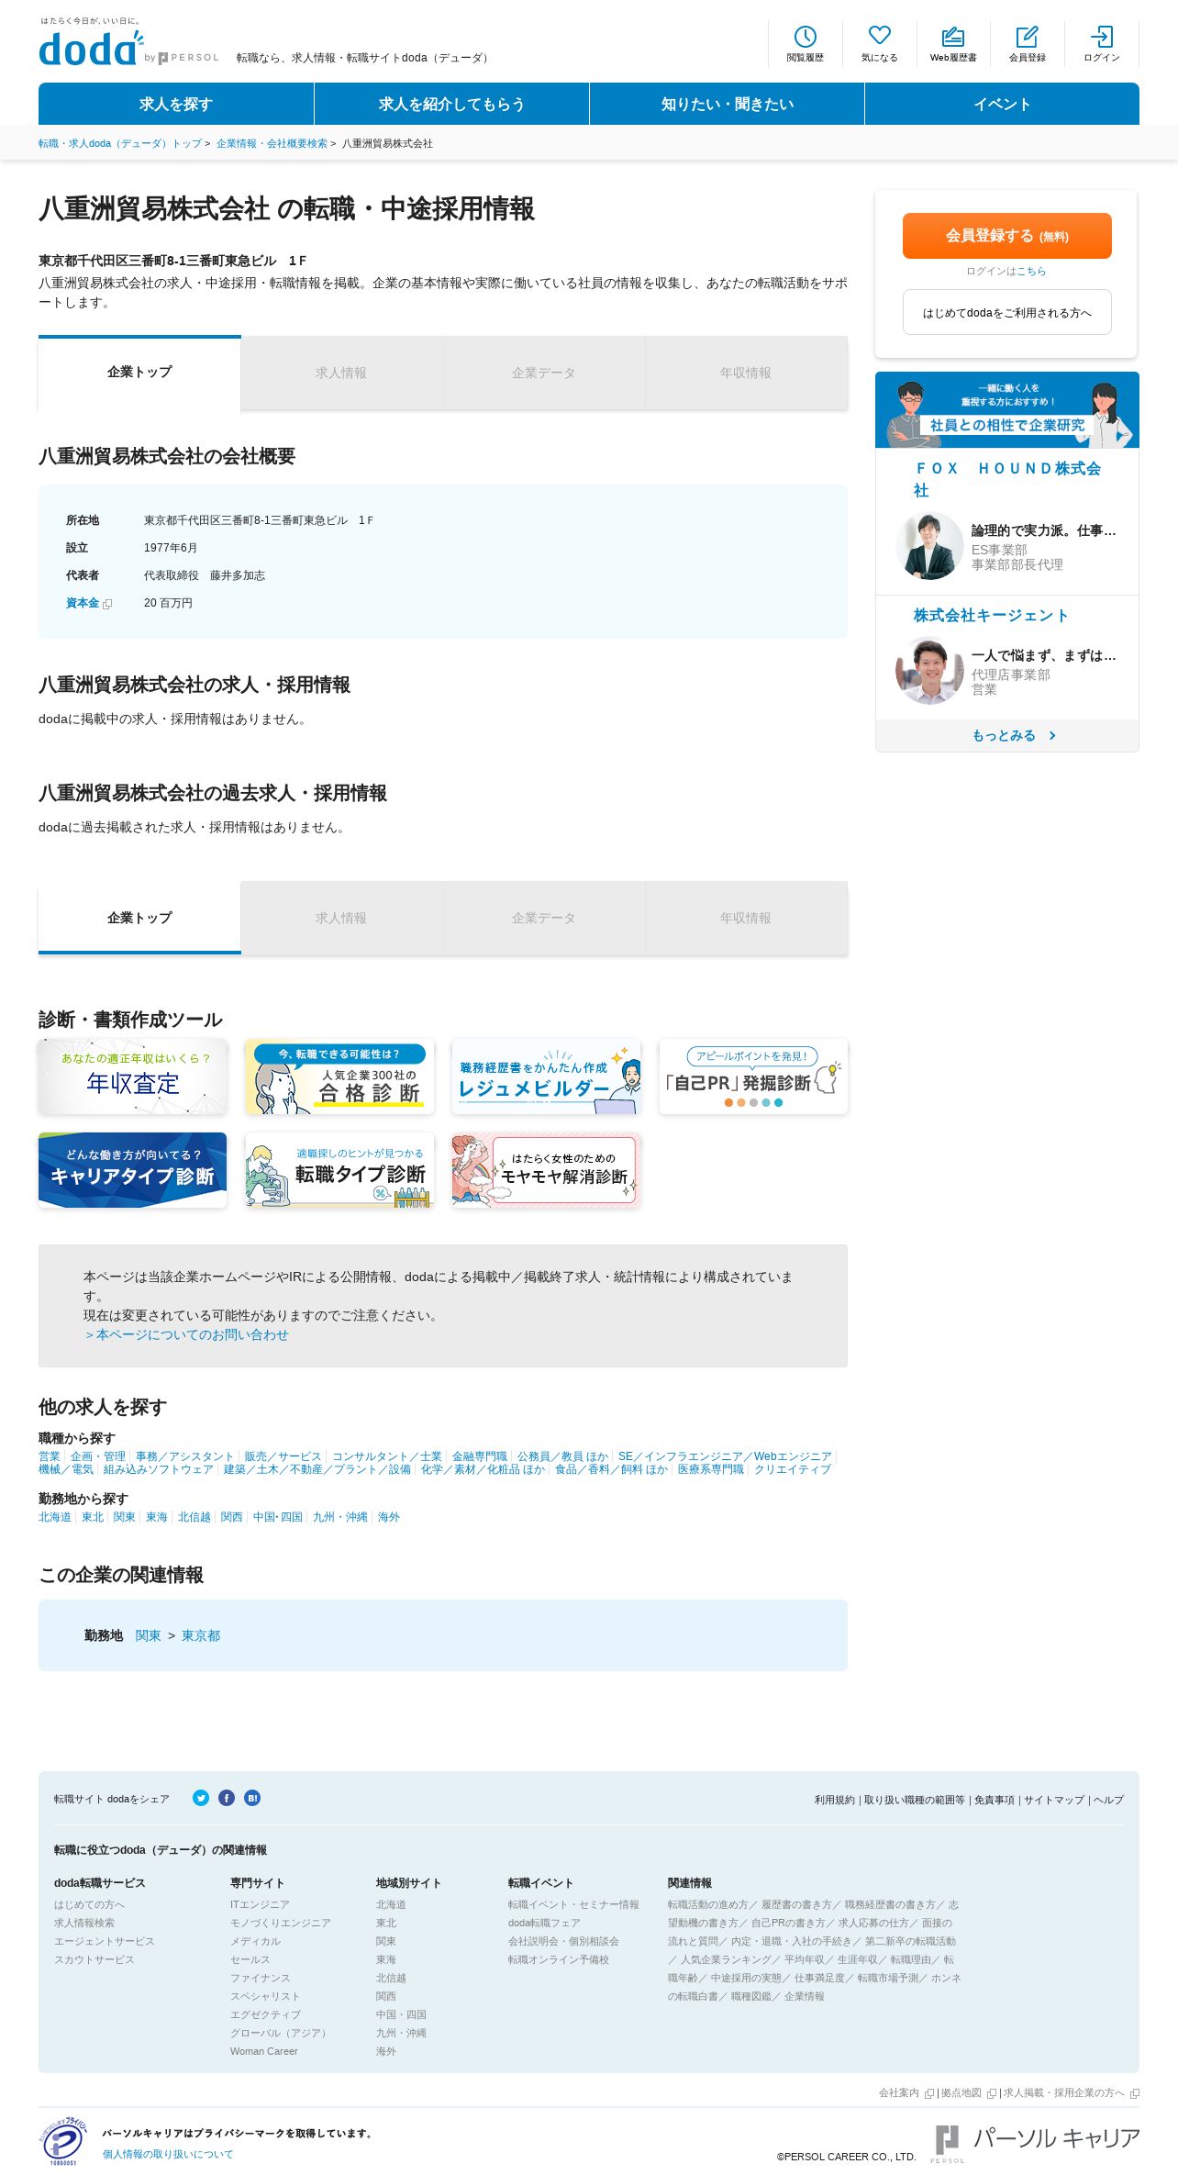
Task: Click FOX HOUND employee profile photo
Action: (929, 546)
